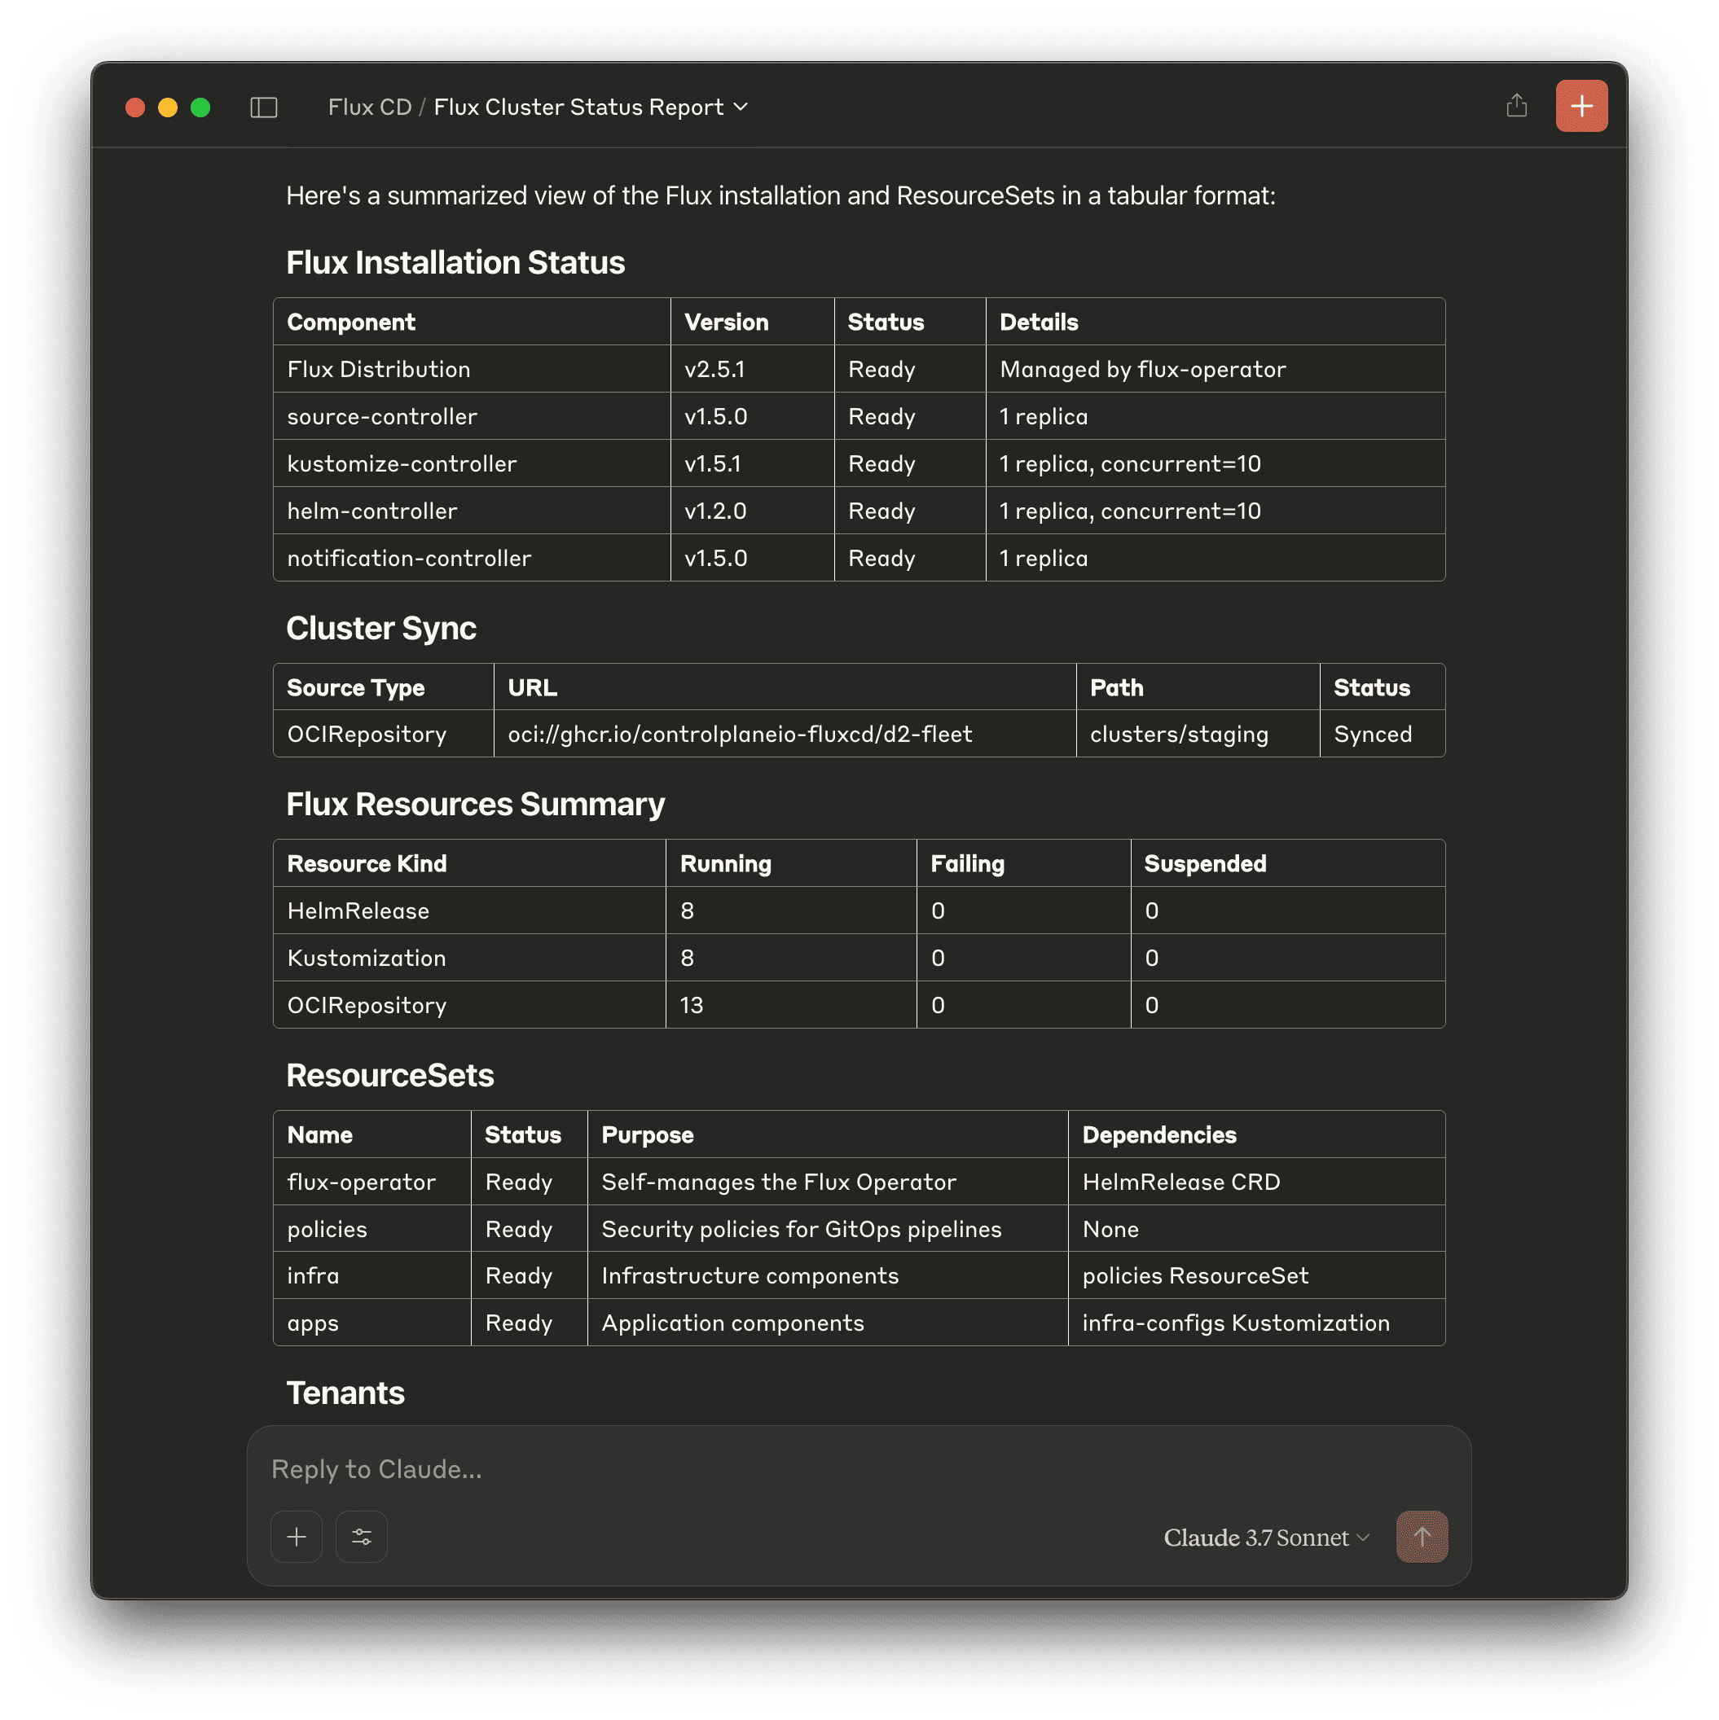The image size is (1719, 1720).
Task: Toggle the sidebar panel icon
Action: [x=264, y=107]
